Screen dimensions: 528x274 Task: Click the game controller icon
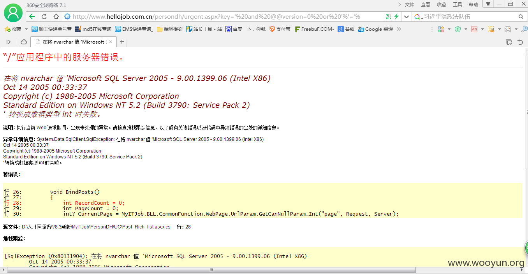[x=508, y=29]
